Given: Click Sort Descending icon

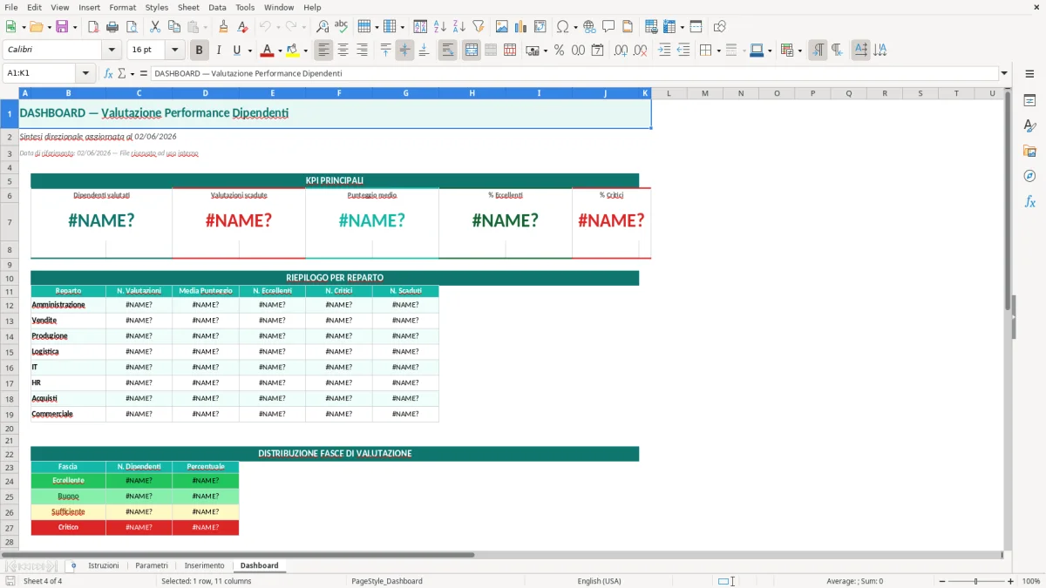Looking at the screenshot, I should [458, 27].
